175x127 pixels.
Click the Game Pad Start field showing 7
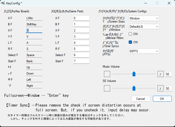pyautogui.click(x=81, y=61)
